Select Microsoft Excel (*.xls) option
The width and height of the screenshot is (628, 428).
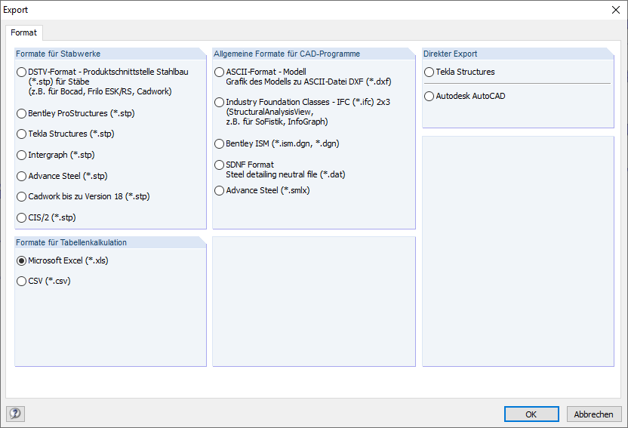click(x=21, y=260)
